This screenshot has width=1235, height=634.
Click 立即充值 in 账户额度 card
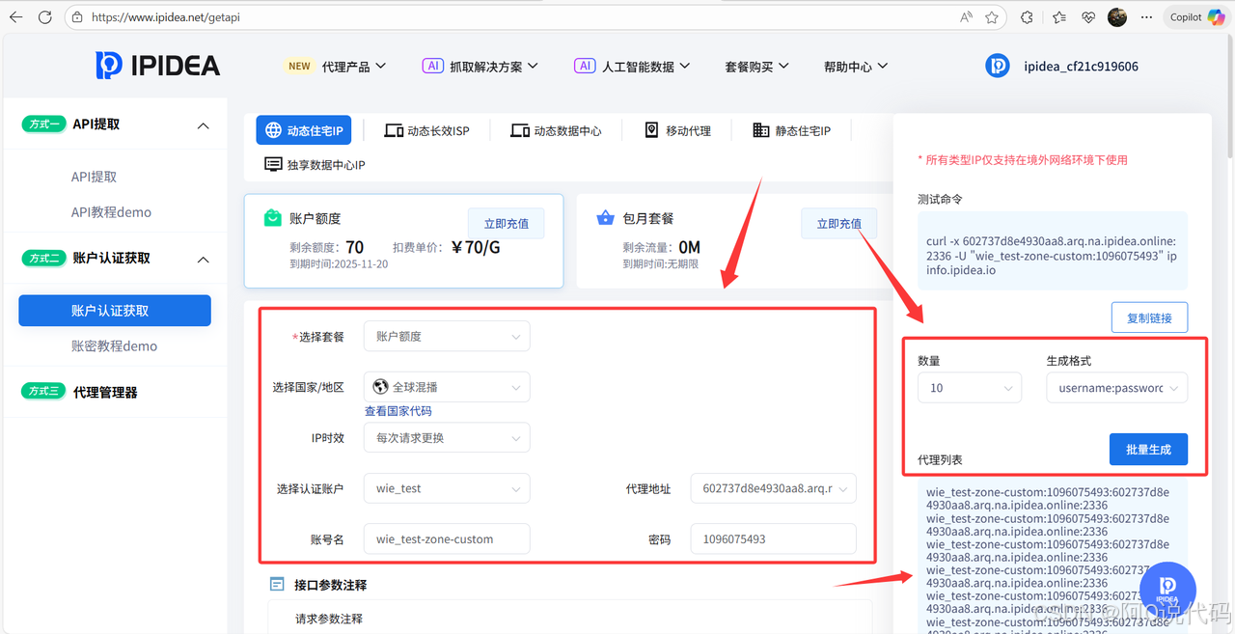506,223
